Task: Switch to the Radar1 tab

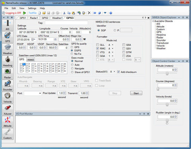Action: pyautogui.click(x=34, y=18)
